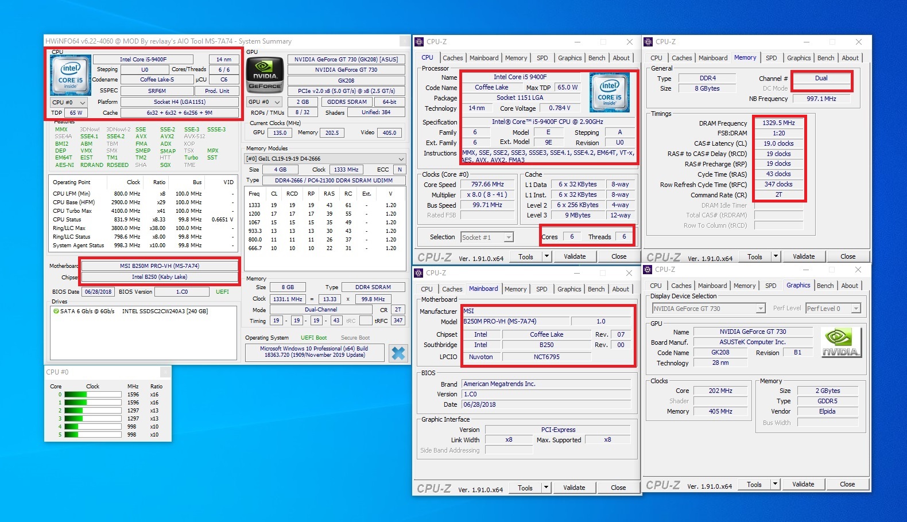Click the Intel B250 (Kaby Lake) chipset field
The width and height of the screenshot is (907, 522).
(160, 277)
